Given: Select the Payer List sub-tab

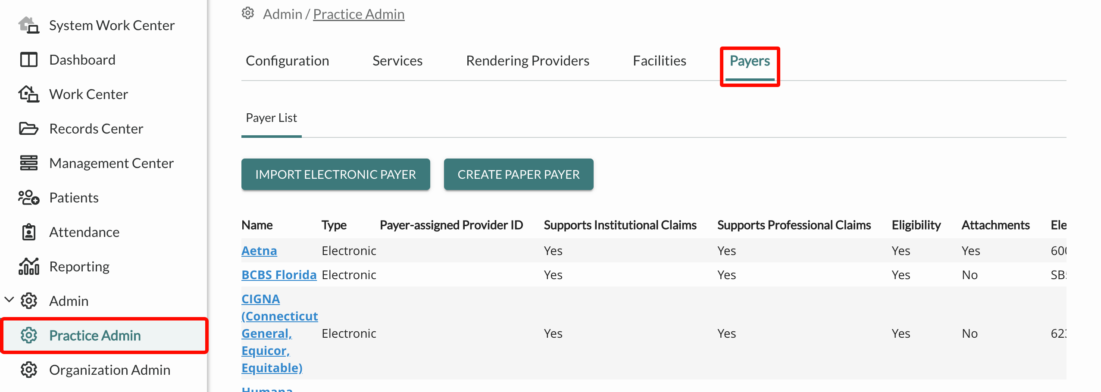Looking at the screenshot, I should tap(271, 118).
